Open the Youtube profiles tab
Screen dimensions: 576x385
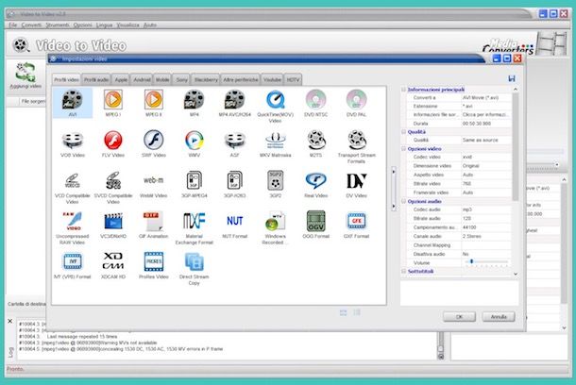coord(272,79)
